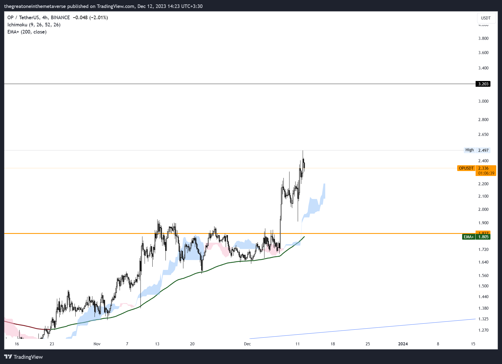Click the 1.325 price axis label
Image resolution: width=502 pixels, height=364 pixels.
coord(483,319)
